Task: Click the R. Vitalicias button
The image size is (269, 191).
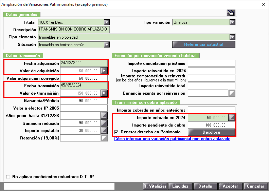Action: pyautogui.click(x=155, y=186)
